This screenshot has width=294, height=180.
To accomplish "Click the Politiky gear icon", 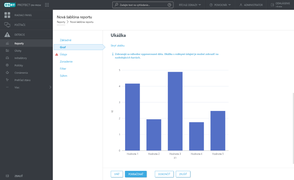I will click(x=7, y=65).
